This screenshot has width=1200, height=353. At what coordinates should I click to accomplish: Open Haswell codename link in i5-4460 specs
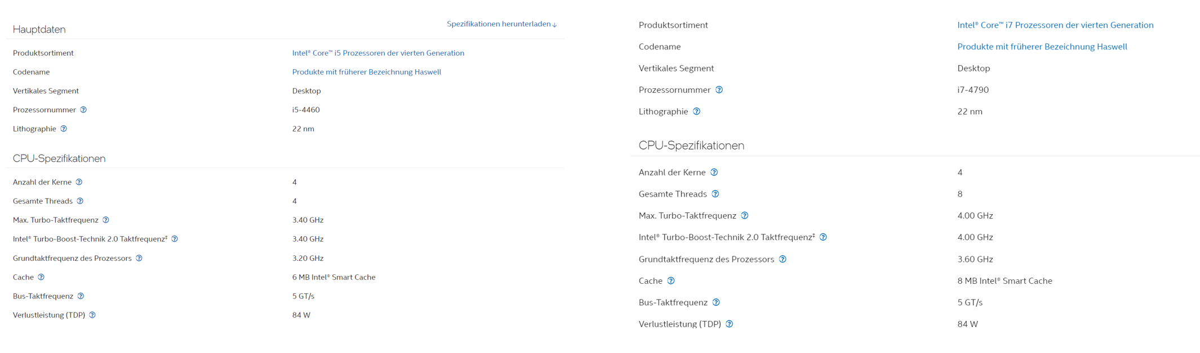tap(366, 72)
